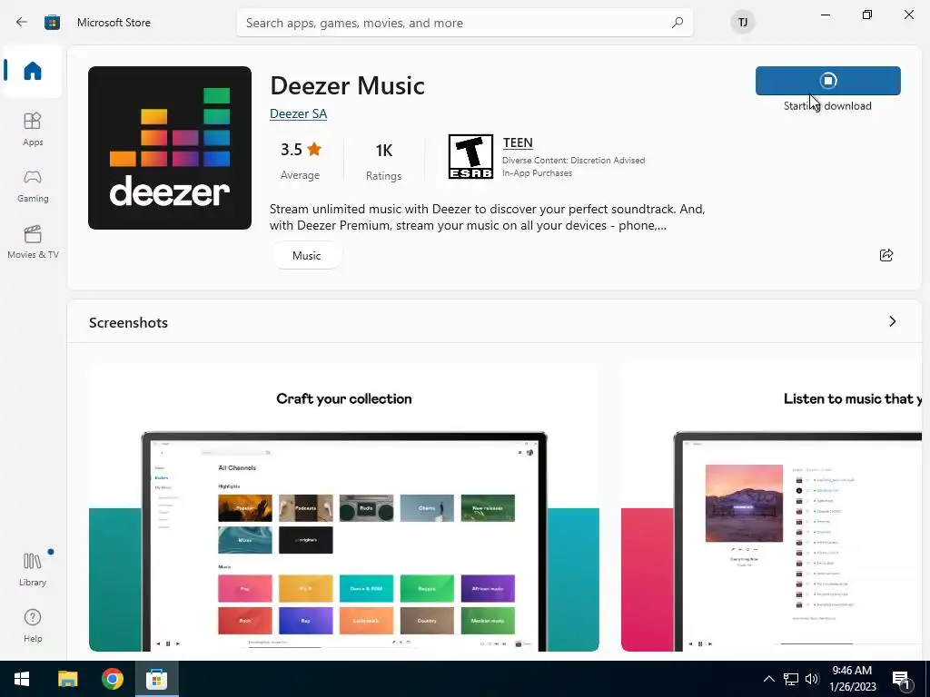Viewport: 930px width, 697px height.
Task: Open the Apps section
Action: [x=33, y=129]
